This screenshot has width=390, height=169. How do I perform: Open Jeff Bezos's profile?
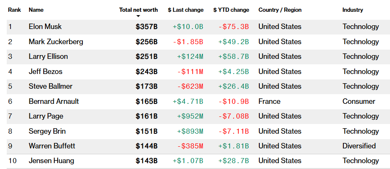46,71
